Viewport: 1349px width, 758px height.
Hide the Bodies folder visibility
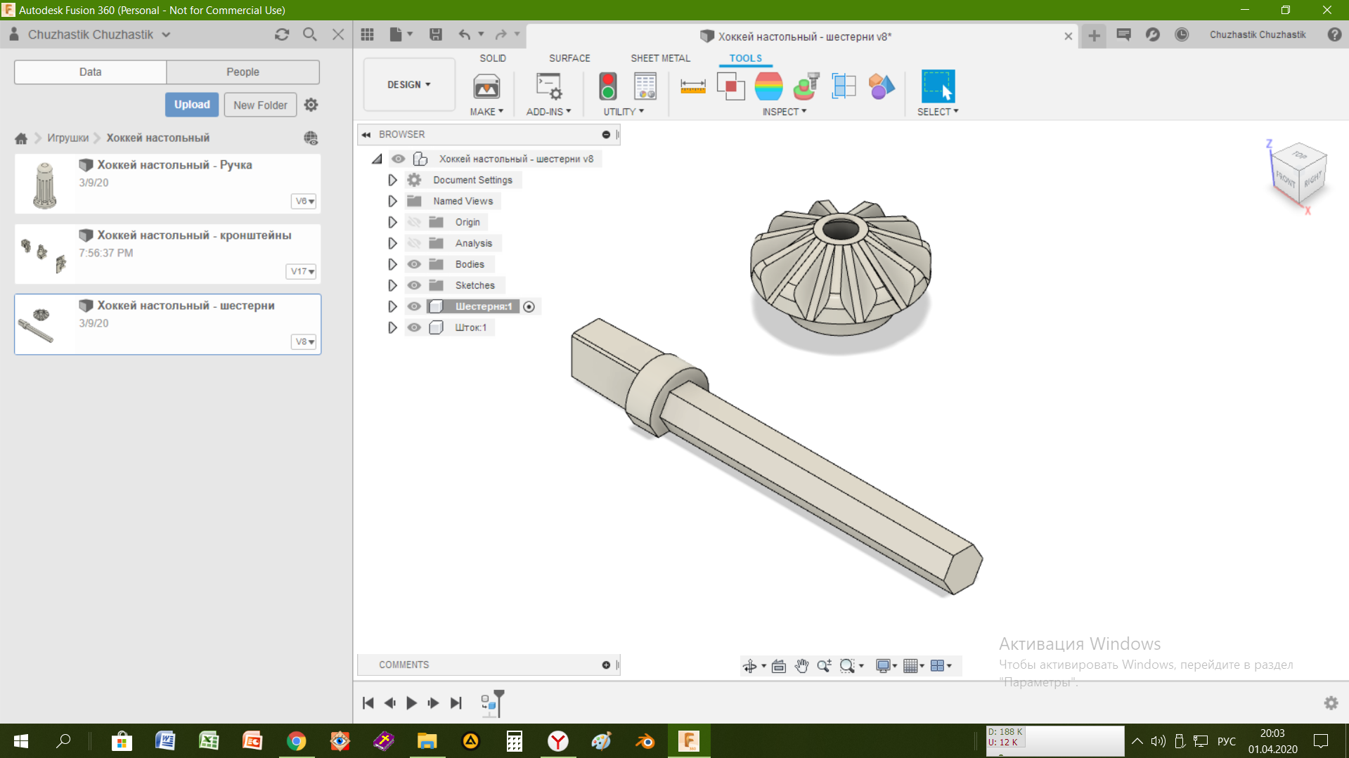414,264
